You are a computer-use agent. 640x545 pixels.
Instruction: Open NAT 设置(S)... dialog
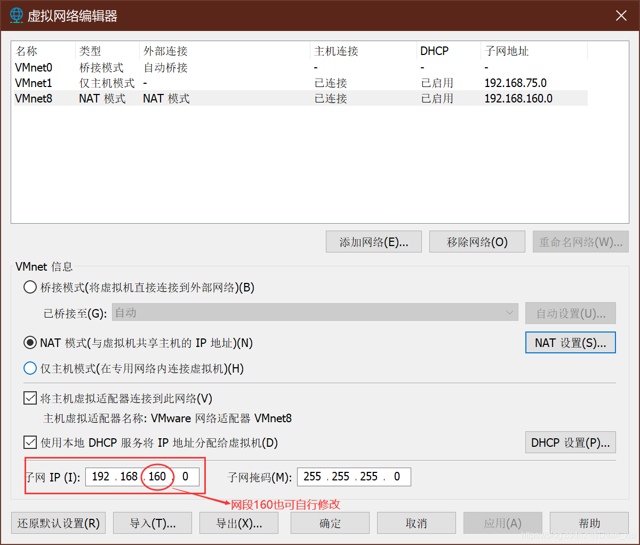[x=571, y=343]
